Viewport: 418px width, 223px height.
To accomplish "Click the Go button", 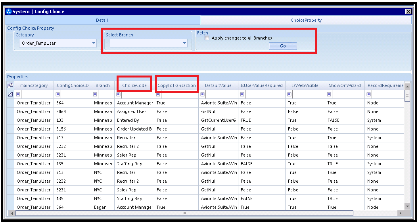I will tap(283, 46).
